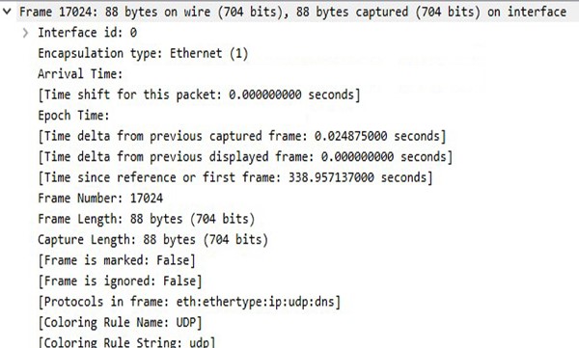
Task: Select the Encapsulation type: Ethernet row
Action: point(143,54)
